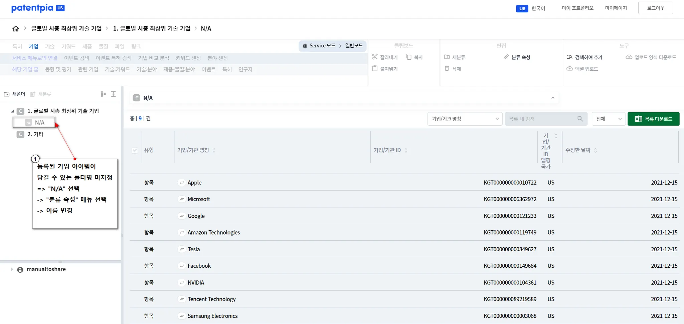Viewport: 684px width, 324px height.
Task: Click the 붙여넣기 clipboard icon
Action: click(375, 69)
